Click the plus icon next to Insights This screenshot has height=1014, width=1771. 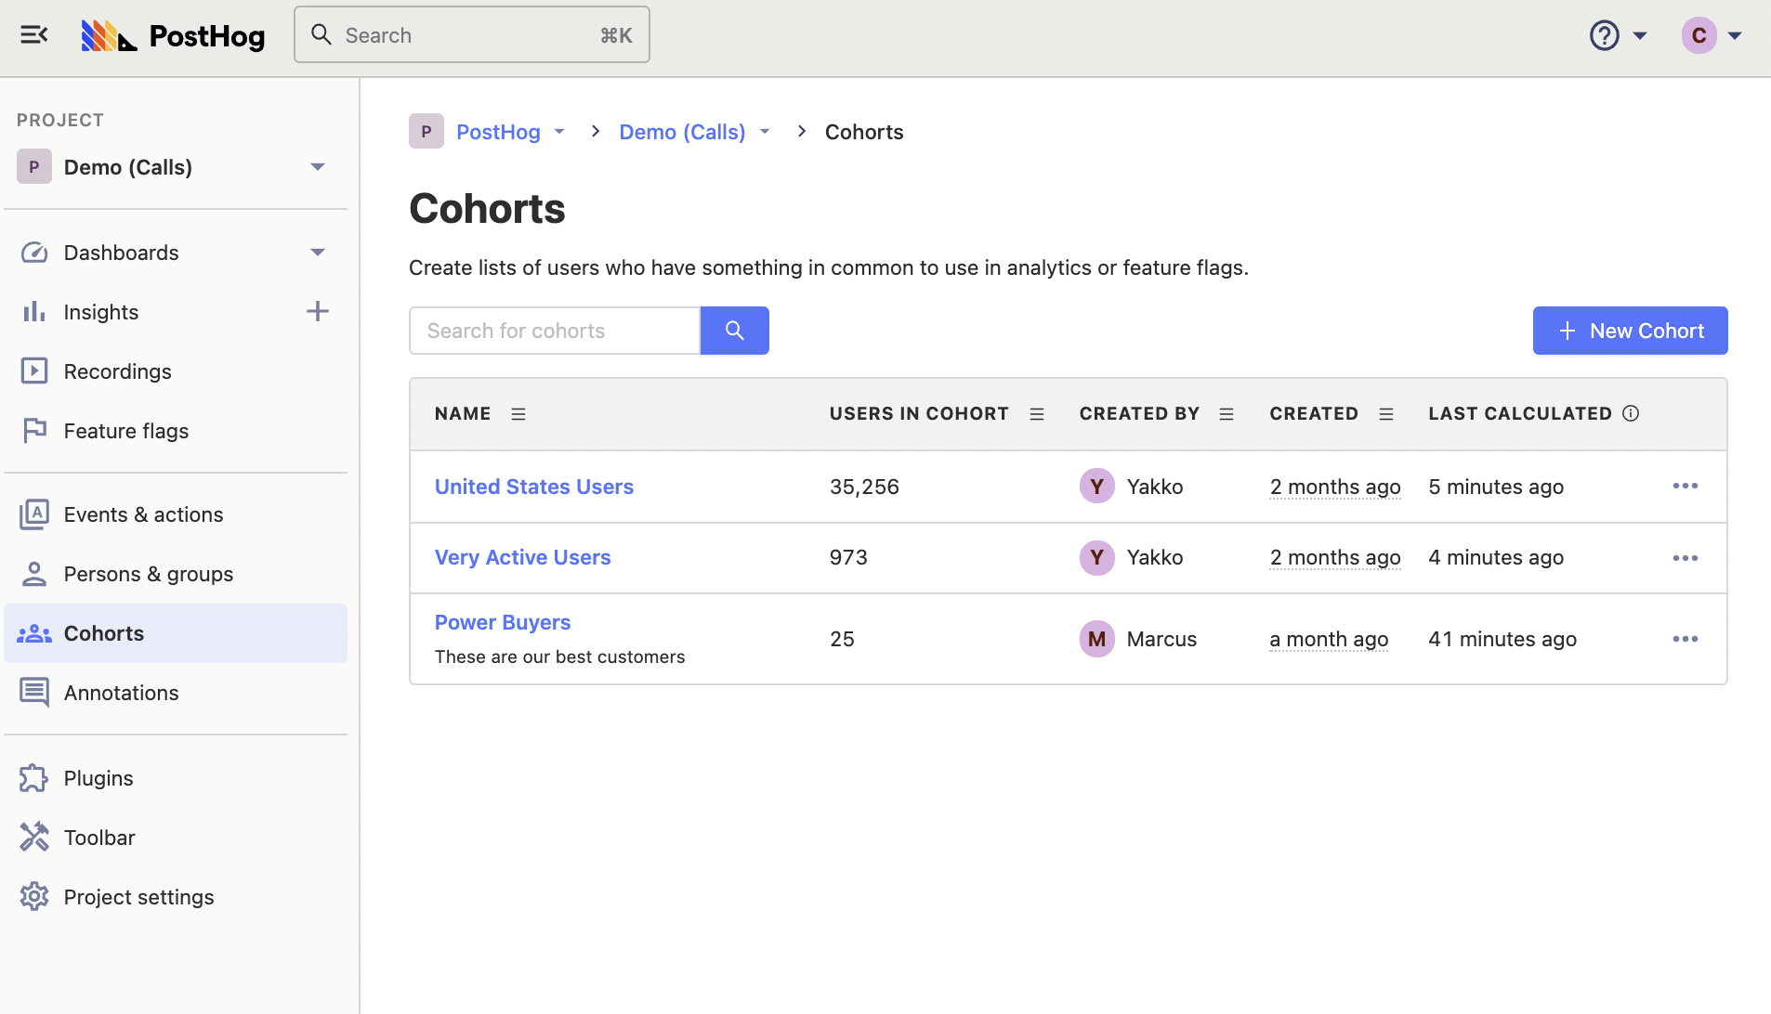[318, 312]
